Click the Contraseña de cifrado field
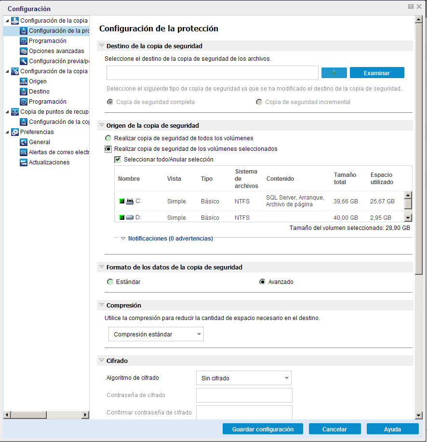 (244, 395)
